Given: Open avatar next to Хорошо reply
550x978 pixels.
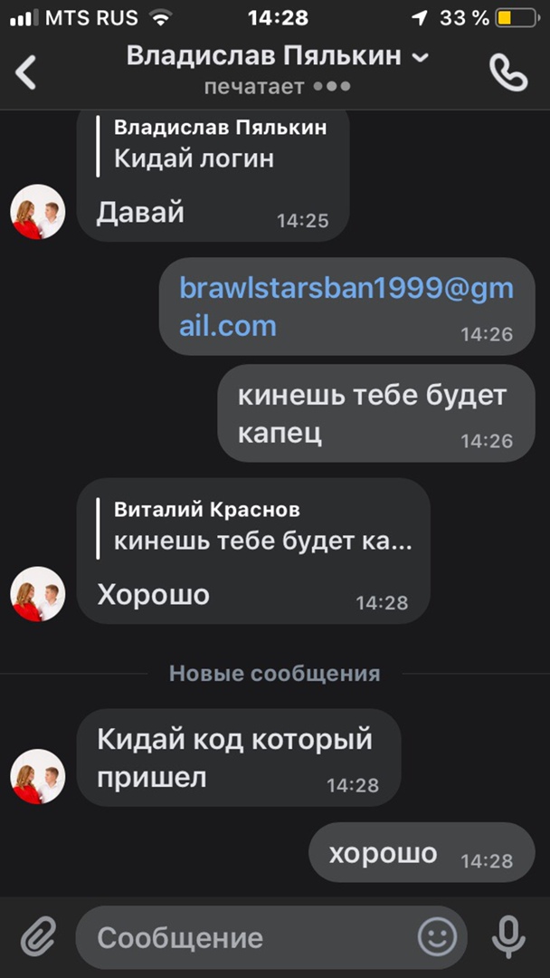Looking at the screenshot, I should [38, 594].
